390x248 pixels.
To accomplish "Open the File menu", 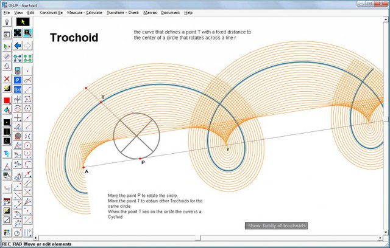I will [7, 13].
